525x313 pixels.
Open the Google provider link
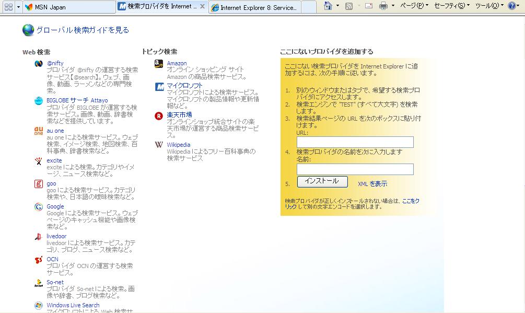click(x=55, y=206)
